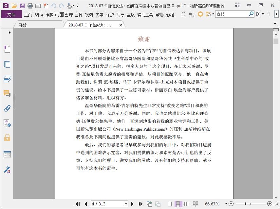Click the zoom slider handle
Viewport: 280px width, 209px height.
(x=246, y=204)
